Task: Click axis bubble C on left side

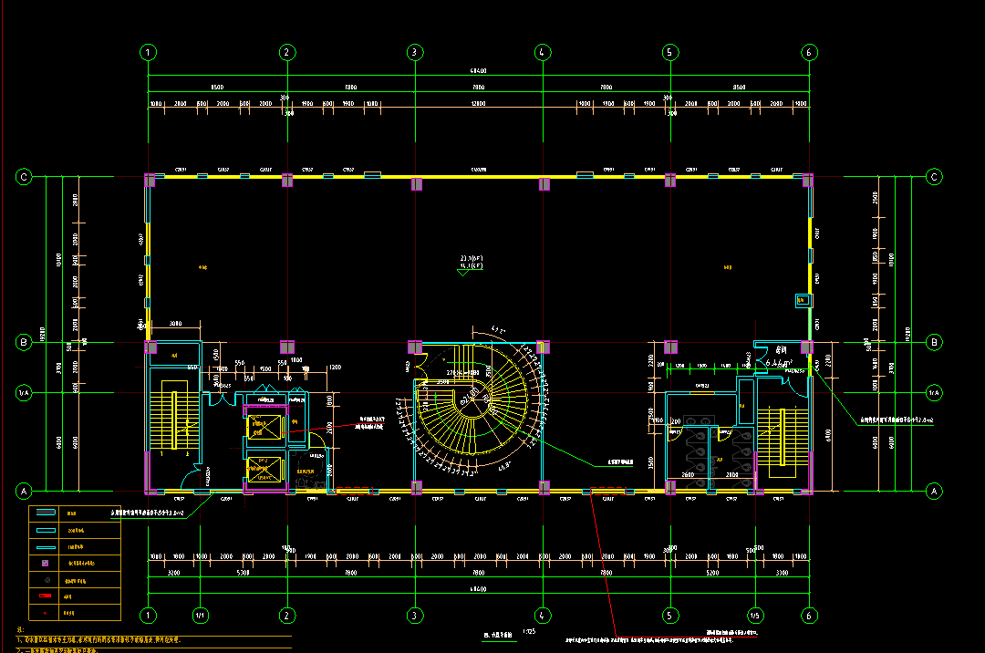Action: tap(25, 177)
